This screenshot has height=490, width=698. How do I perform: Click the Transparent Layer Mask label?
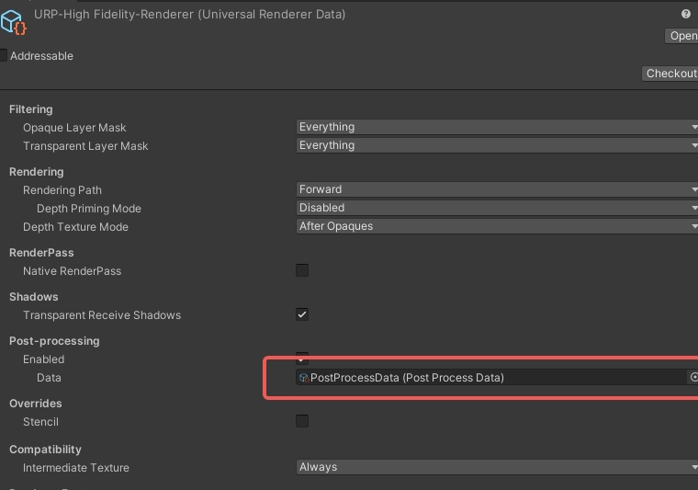point(85,145)
